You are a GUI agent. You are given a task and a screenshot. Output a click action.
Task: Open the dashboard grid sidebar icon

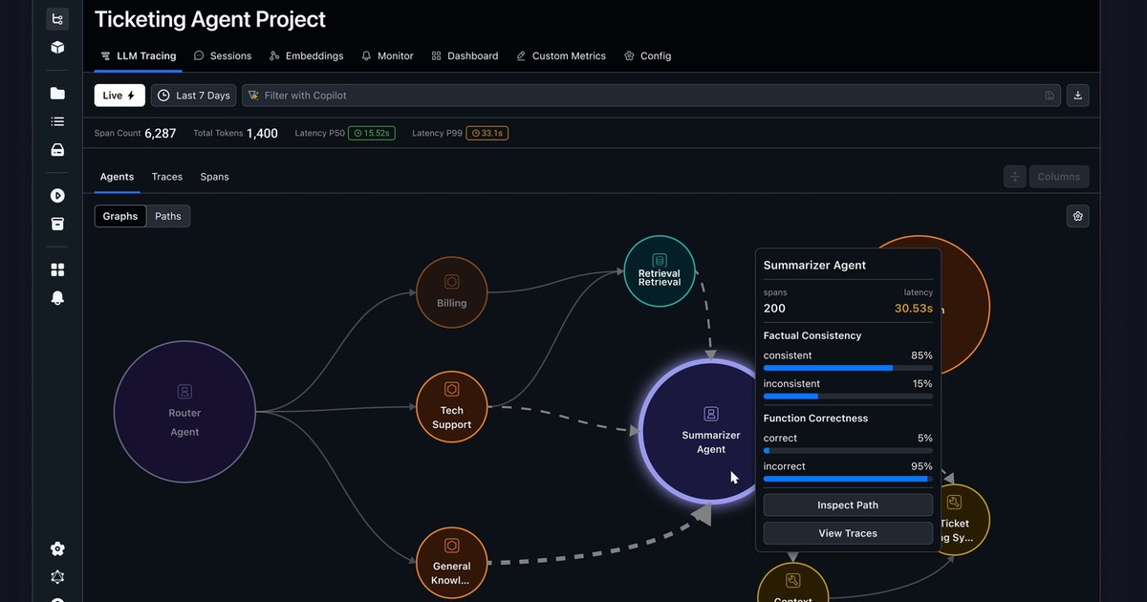(x=57, y=270)
